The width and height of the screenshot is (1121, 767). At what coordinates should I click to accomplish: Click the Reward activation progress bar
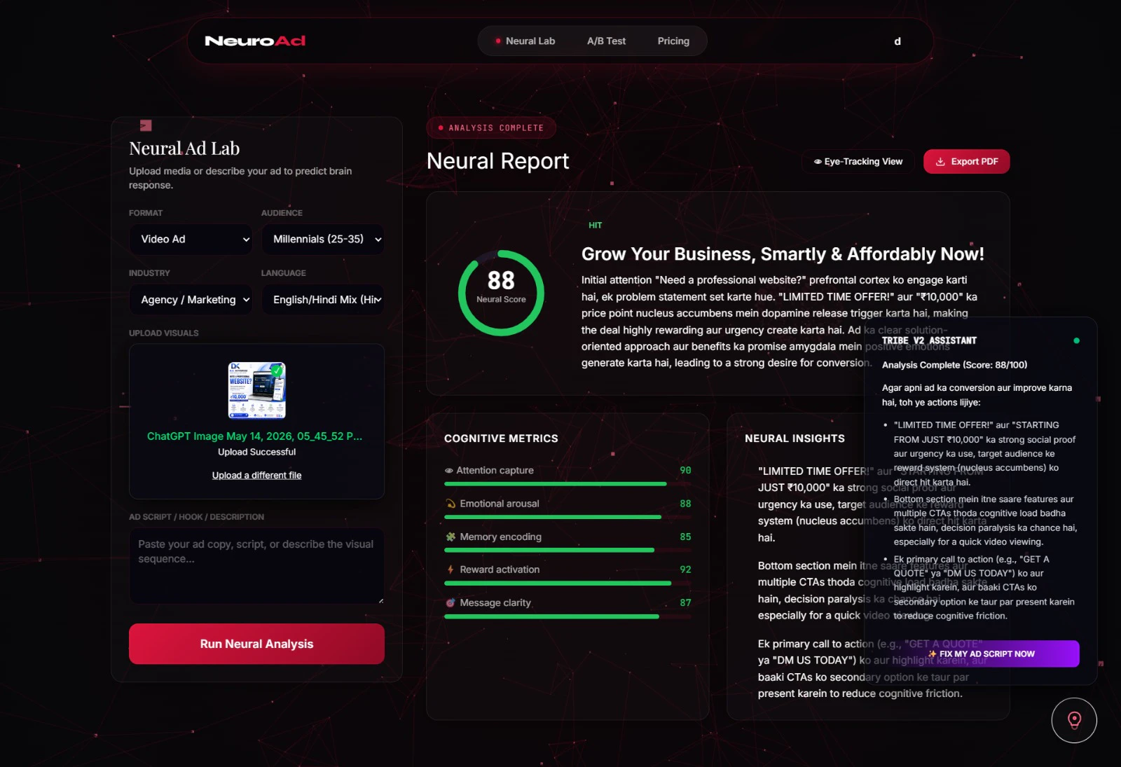click(x=568, y=583)
